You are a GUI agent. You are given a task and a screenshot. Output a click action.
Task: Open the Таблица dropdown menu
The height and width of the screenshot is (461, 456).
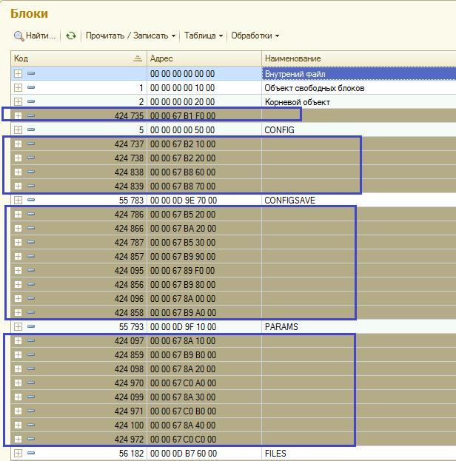point(203,36)
